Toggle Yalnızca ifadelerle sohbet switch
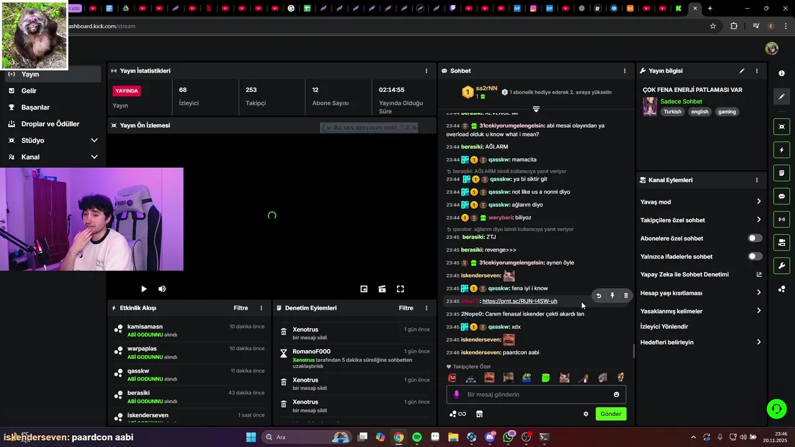Screen dimensions: 795x447 click(x=755, y=256)
